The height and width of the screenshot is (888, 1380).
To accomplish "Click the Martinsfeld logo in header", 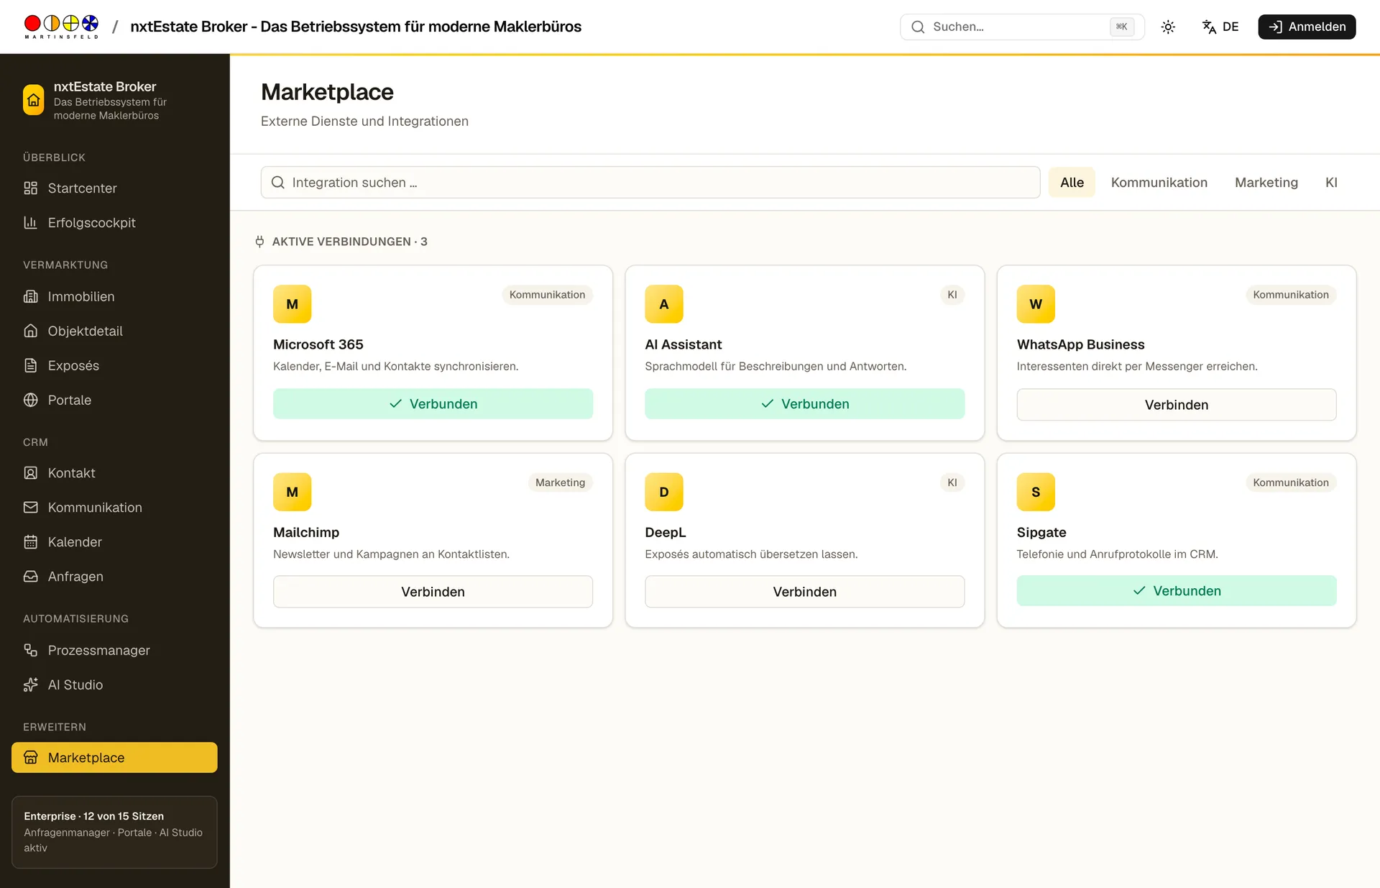I will pyautogui.click(x=61, y=27).
